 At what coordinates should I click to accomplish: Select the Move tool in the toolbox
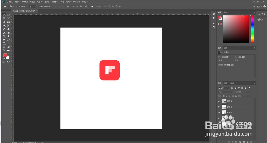(x=4, y=15)
